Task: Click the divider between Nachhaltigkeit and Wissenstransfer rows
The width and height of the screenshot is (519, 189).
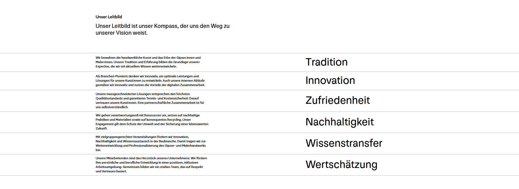Action: [x=259, y=133]
